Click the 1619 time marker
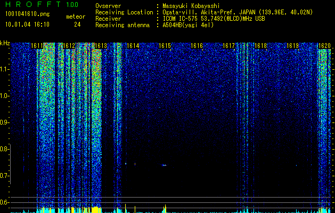 293,46
